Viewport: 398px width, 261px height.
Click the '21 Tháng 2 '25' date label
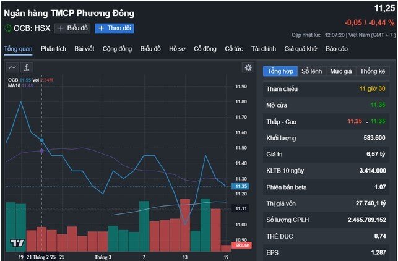(41, 257)
